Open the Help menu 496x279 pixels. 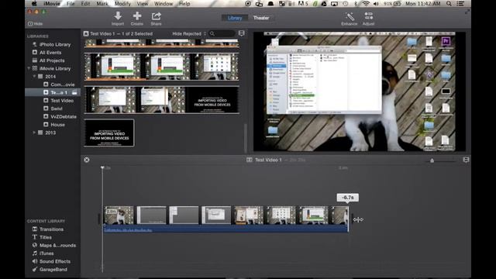tap(184, 4)
